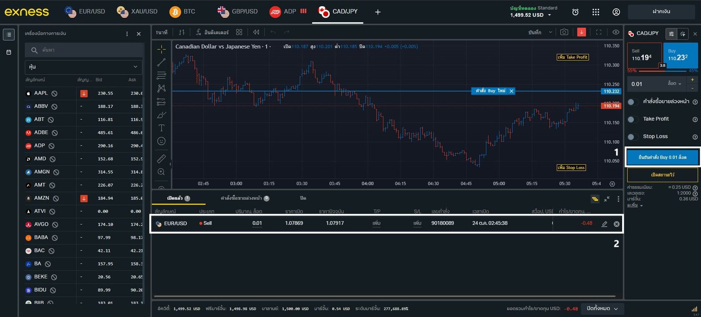This screenshot has width=701, height=317.
Task: Pick the ruler measure tool
Action: (x=161, y=159)
